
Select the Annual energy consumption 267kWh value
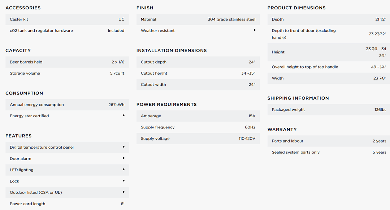pos(116,105)
